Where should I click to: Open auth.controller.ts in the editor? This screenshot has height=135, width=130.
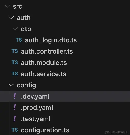coord(47,51)
